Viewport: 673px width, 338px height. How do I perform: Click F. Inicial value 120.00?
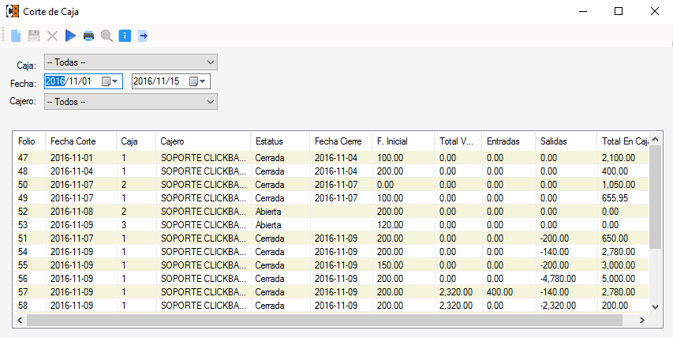pyautogui.click(x=391, y=224)
